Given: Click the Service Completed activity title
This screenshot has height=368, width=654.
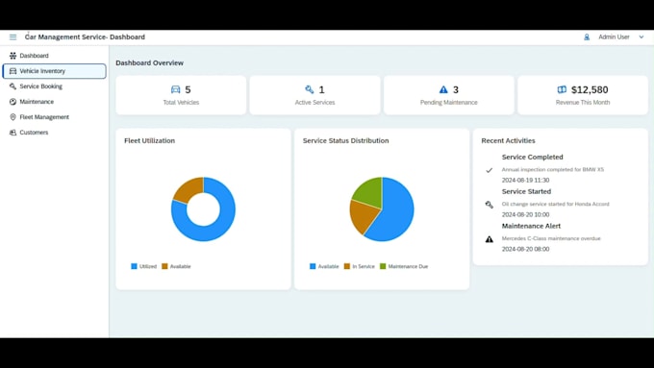Looking at the screenshot, I should pyautogui.click(x=532, y=158).
